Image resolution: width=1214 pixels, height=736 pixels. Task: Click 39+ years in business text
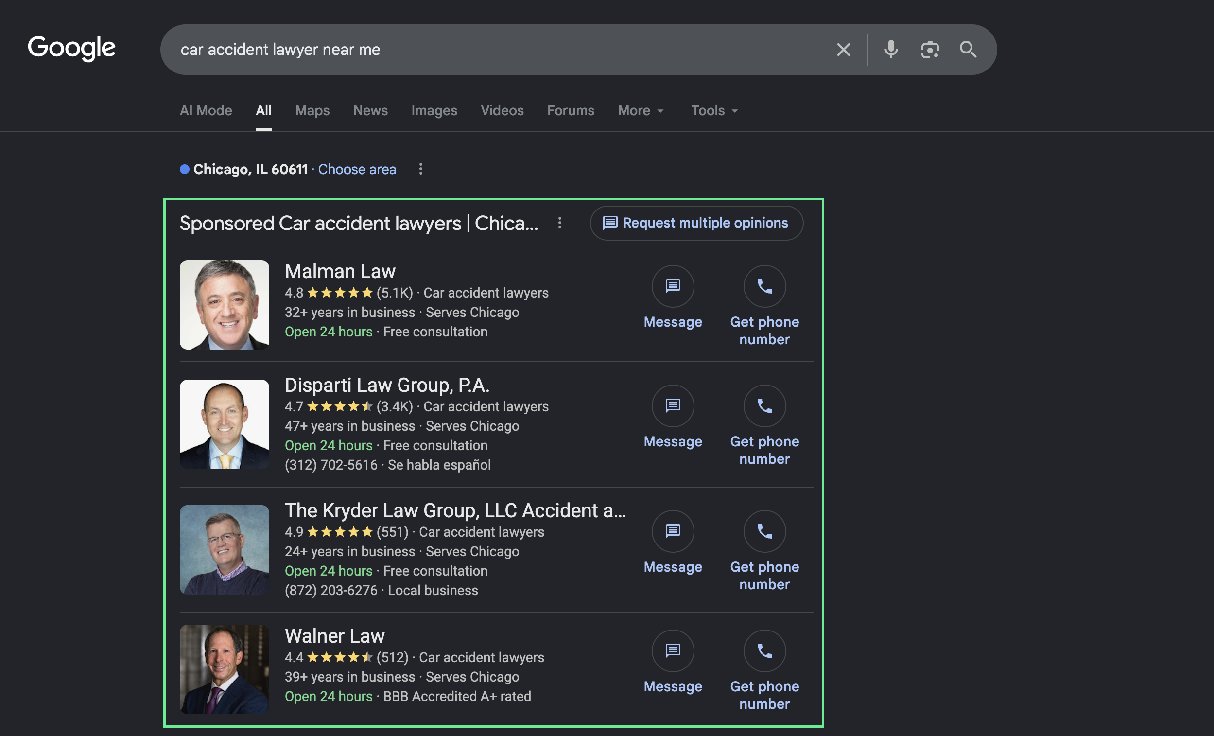(350, 677)
